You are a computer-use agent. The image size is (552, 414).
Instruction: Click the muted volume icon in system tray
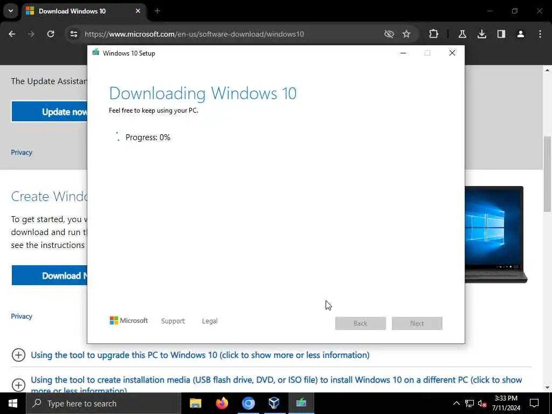click(x=482, y=403)
